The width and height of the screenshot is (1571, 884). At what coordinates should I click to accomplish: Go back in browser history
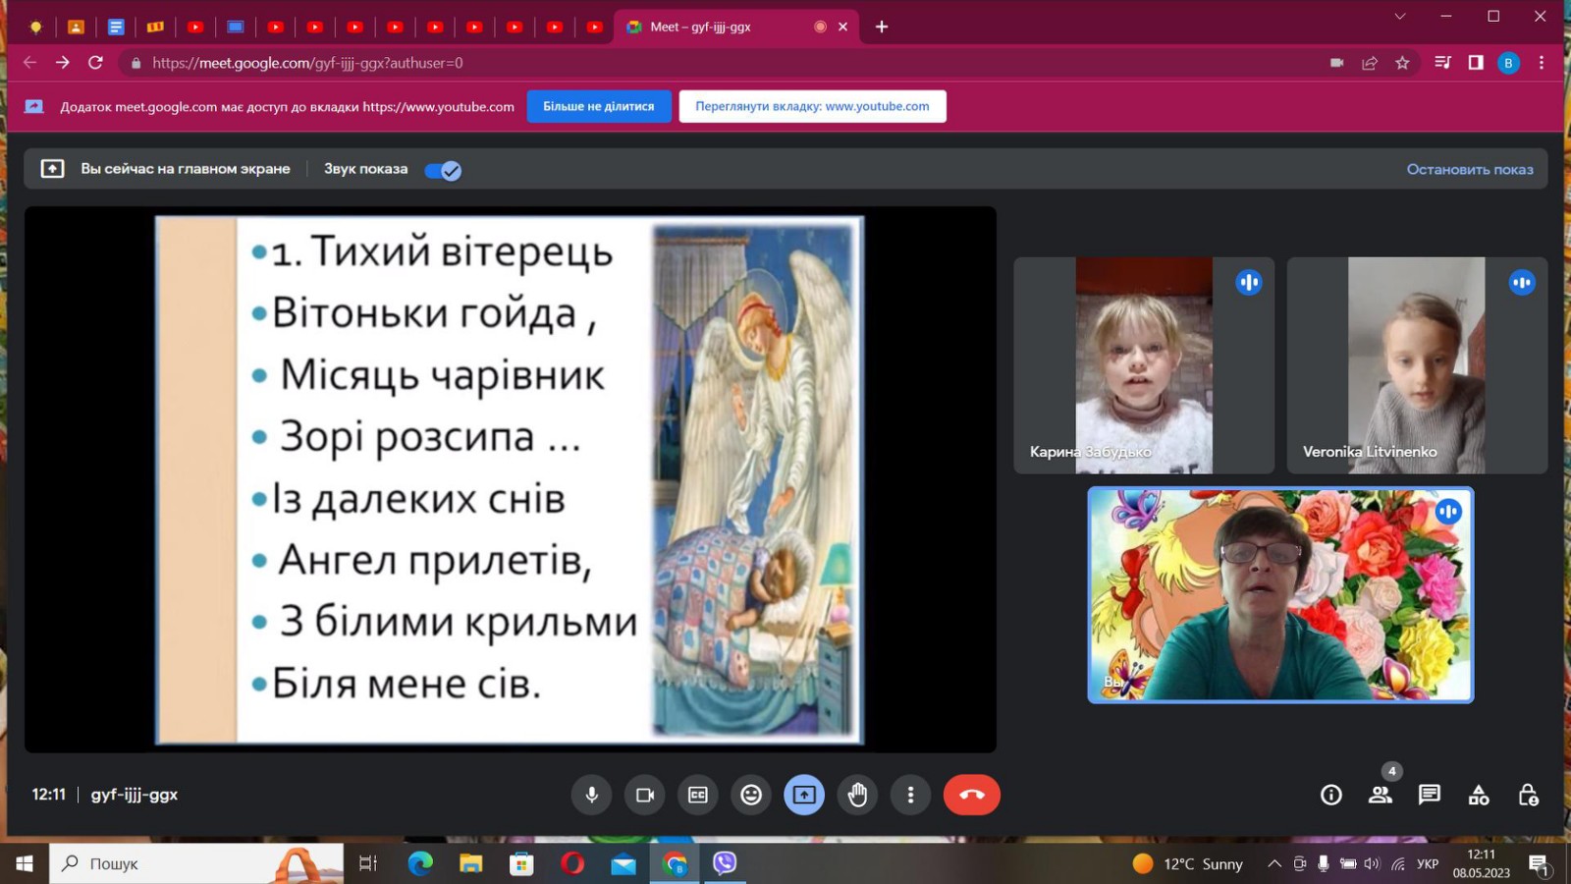coord(29,63)
